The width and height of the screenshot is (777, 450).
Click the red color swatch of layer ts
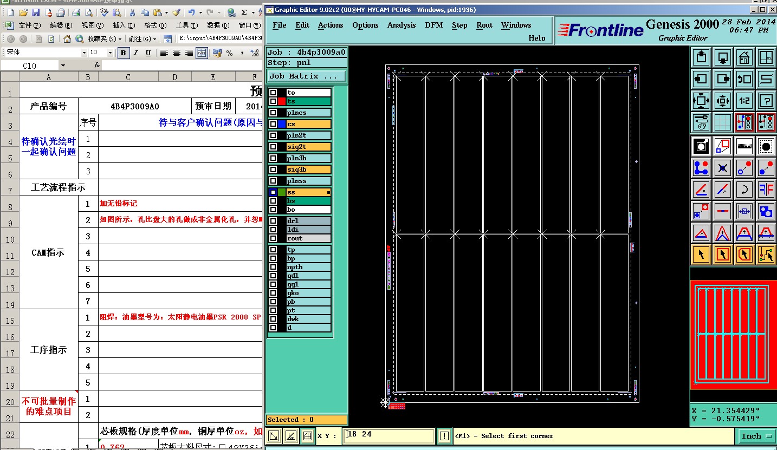tap(282, 101)
